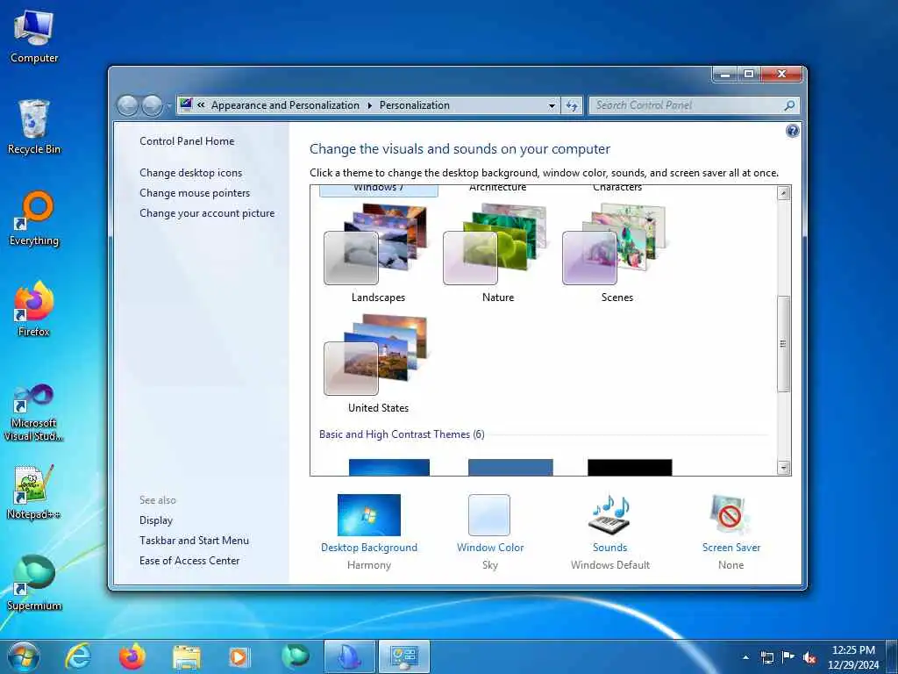This screenshot has height=674, width=898.
Task: Launch Internet Explorer from the taskbar
Action: (x=77, y=656)
